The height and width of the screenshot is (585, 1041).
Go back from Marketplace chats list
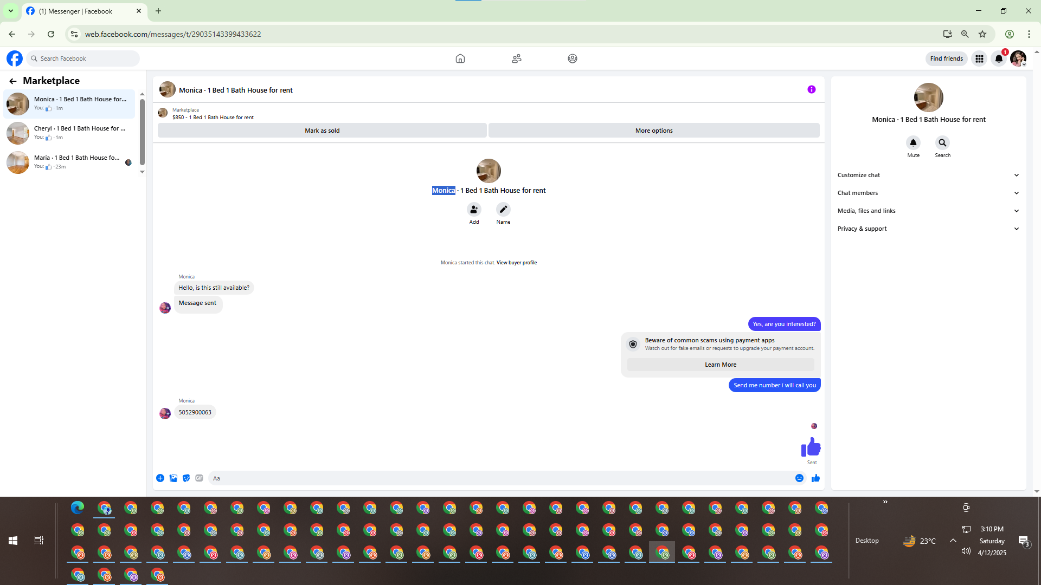click(x=13, y=81)
